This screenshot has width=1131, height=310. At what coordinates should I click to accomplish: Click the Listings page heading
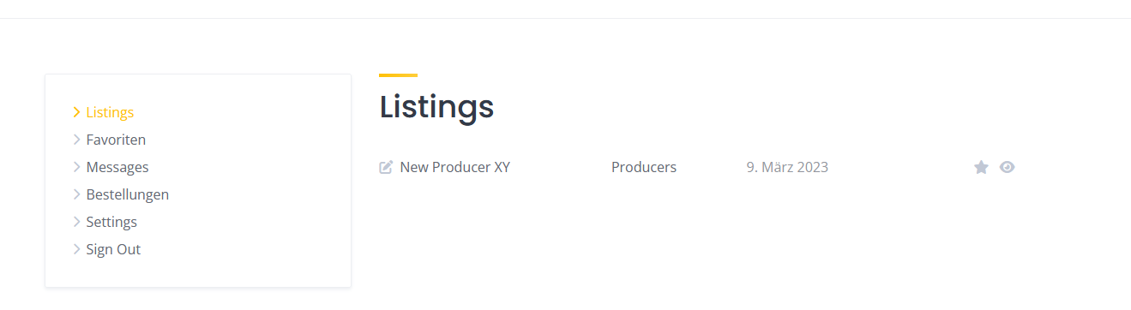[436, 107]
